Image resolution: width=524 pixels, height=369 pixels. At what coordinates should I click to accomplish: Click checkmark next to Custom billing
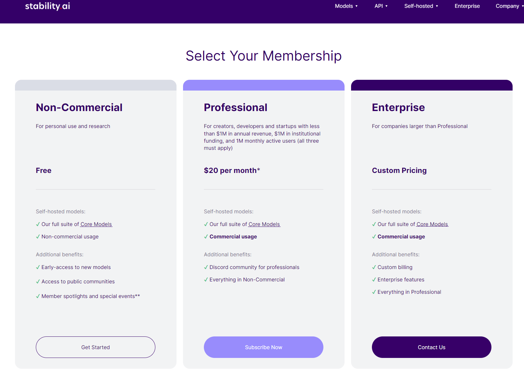[374, 267]
